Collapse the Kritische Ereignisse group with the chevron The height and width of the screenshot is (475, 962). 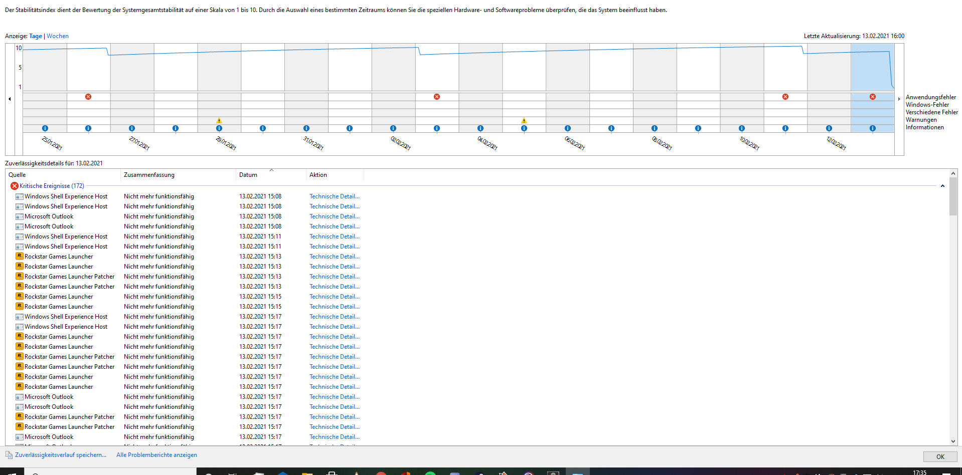click(942, 186)
